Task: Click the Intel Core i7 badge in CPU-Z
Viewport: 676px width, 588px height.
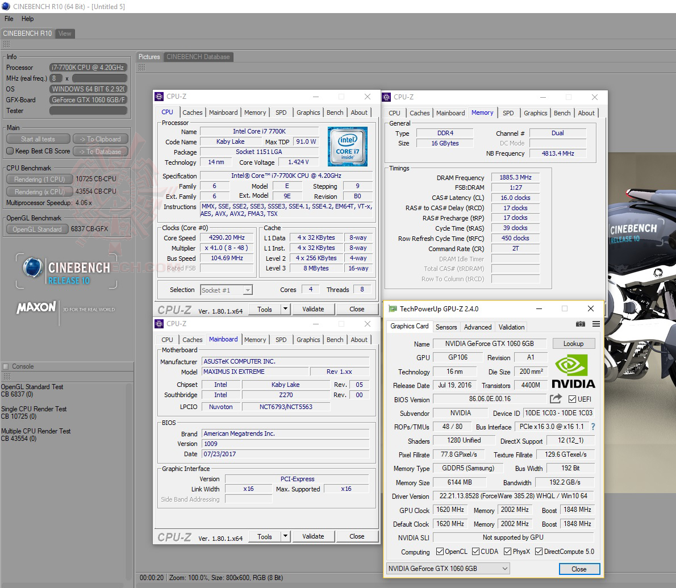Action: [x=347, y=146]
